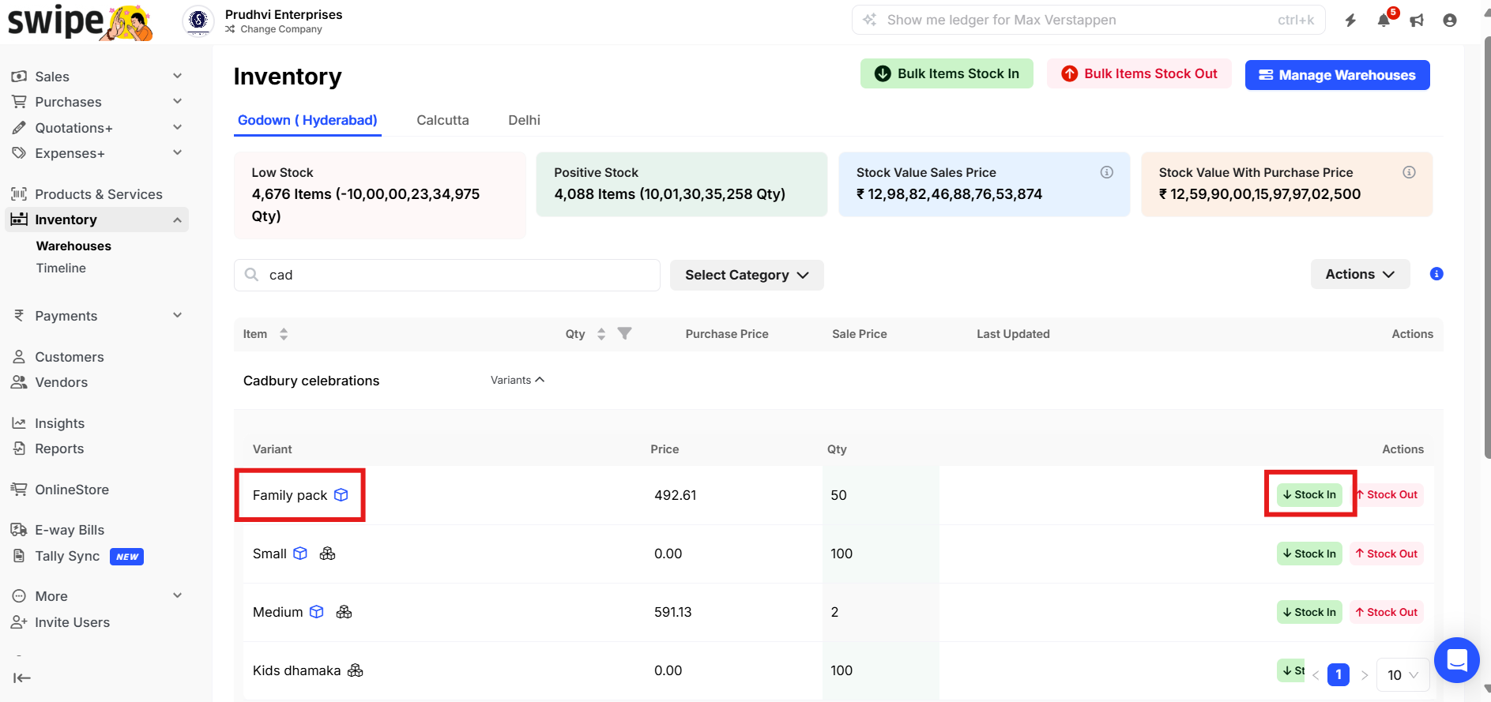Collapse Variants of Cadbury celebrations
The height and width of the screenshot is (702, 1491).
tap(518, 380)
